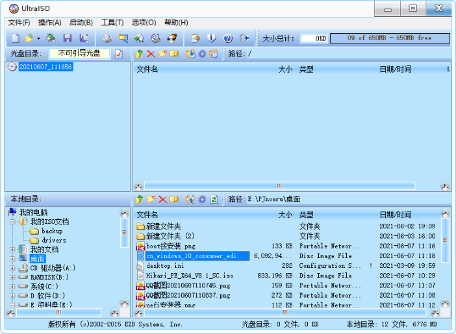The height and width of the screenshot is (334, 456).
Task: Click the Properties info icon
Action: (211, 38)
